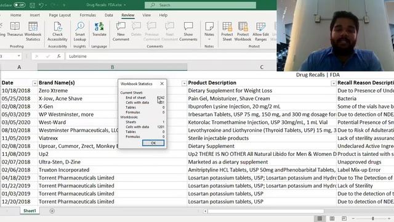394x222 pixels.
Task: Click zoom out minus icon
Action: (353, 218)
